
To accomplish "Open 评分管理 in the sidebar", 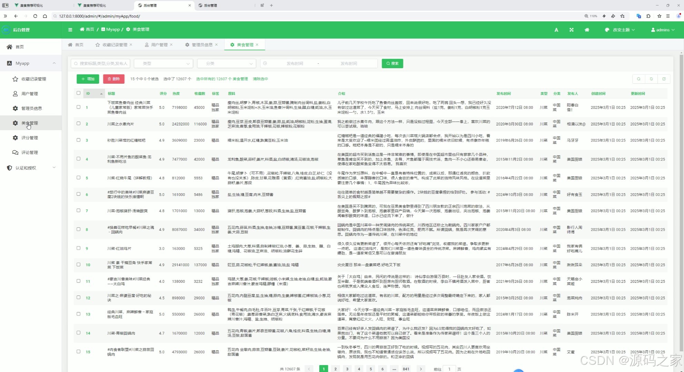I will tap(30, 138).
